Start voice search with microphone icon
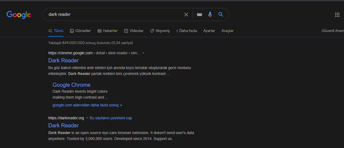Image resolution: width=344 pixels, height=148 pixels. tap(210, 15)
